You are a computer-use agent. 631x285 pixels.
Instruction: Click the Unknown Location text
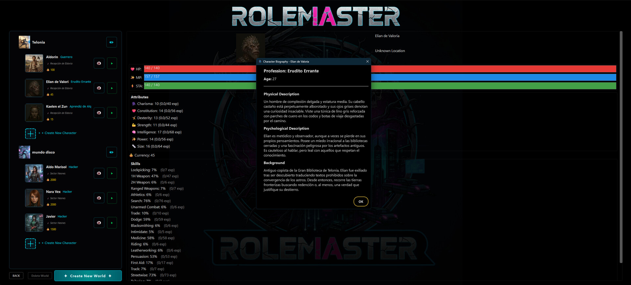tap(390, 51)
